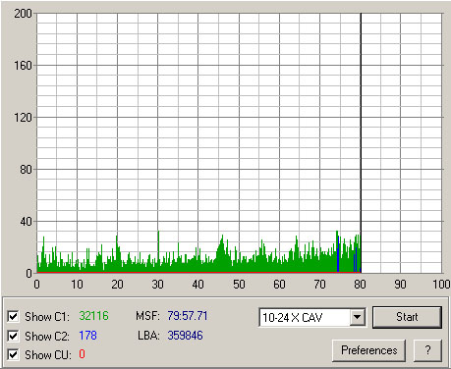Click the question mark help button
Screen dimensions: 451x369
coord(427,350)
